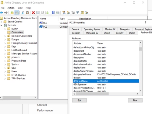152x114 pixels.
Task: Click the Find objects icon in toolbar
Action: point(82,13)
